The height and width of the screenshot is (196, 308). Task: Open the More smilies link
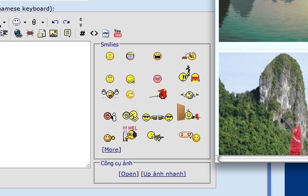111,150
